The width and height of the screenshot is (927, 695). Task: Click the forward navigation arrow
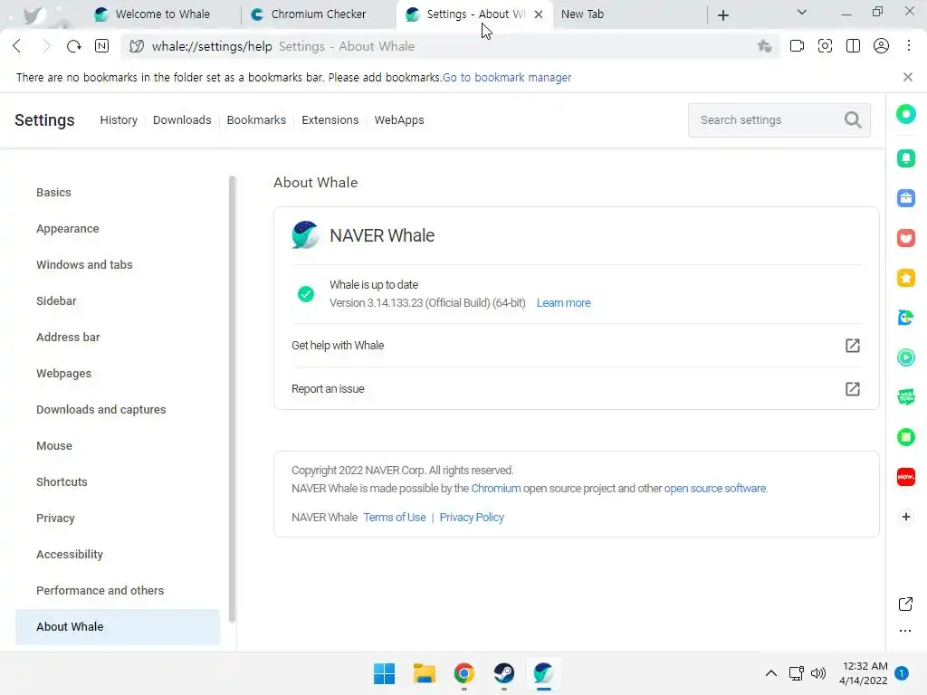tap(46, 46)
